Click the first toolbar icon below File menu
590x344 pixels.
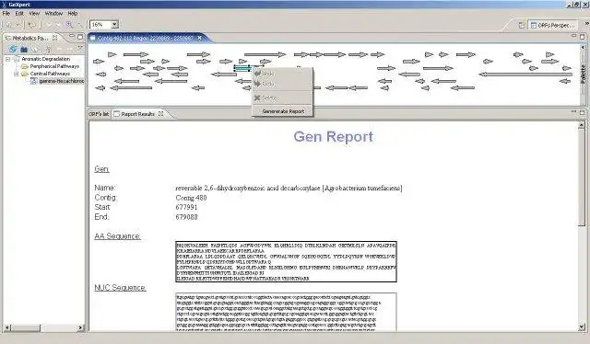click(x=8, y=25)
